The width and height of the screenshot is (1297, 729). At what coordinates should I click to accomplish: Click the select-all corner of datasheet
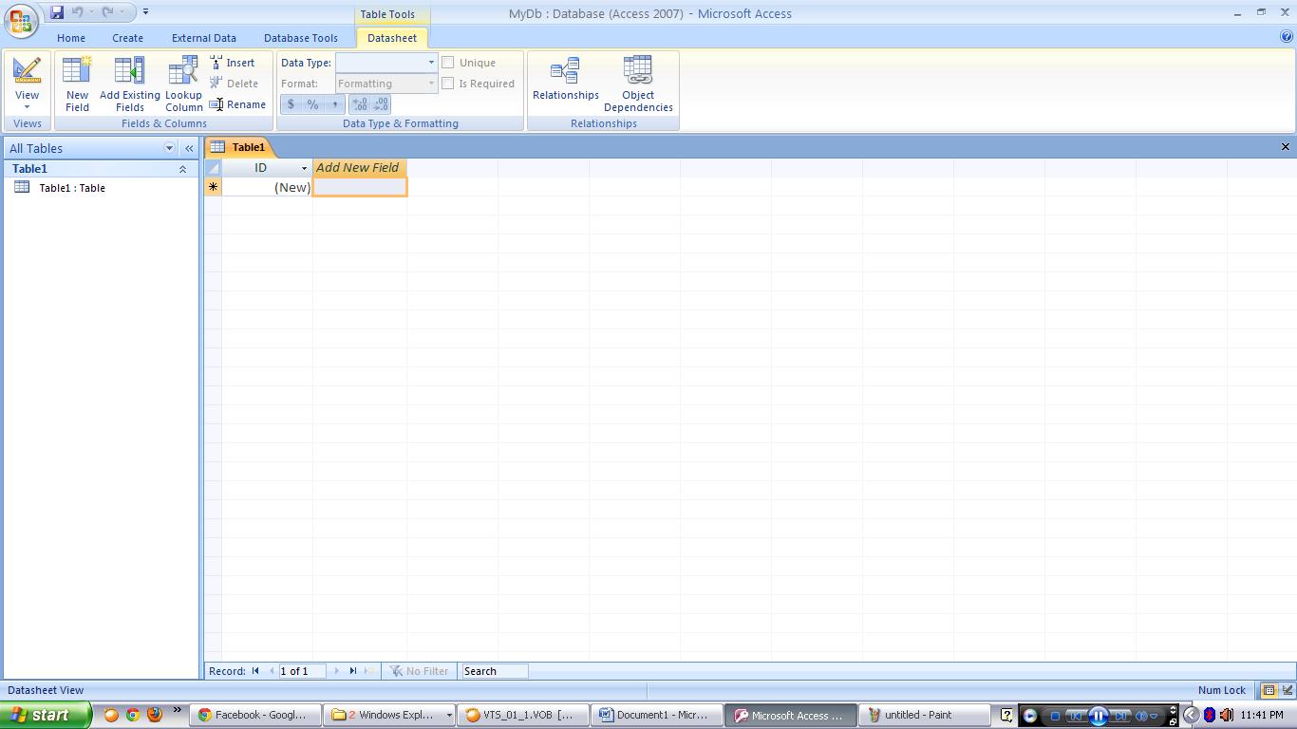point(214,167)
